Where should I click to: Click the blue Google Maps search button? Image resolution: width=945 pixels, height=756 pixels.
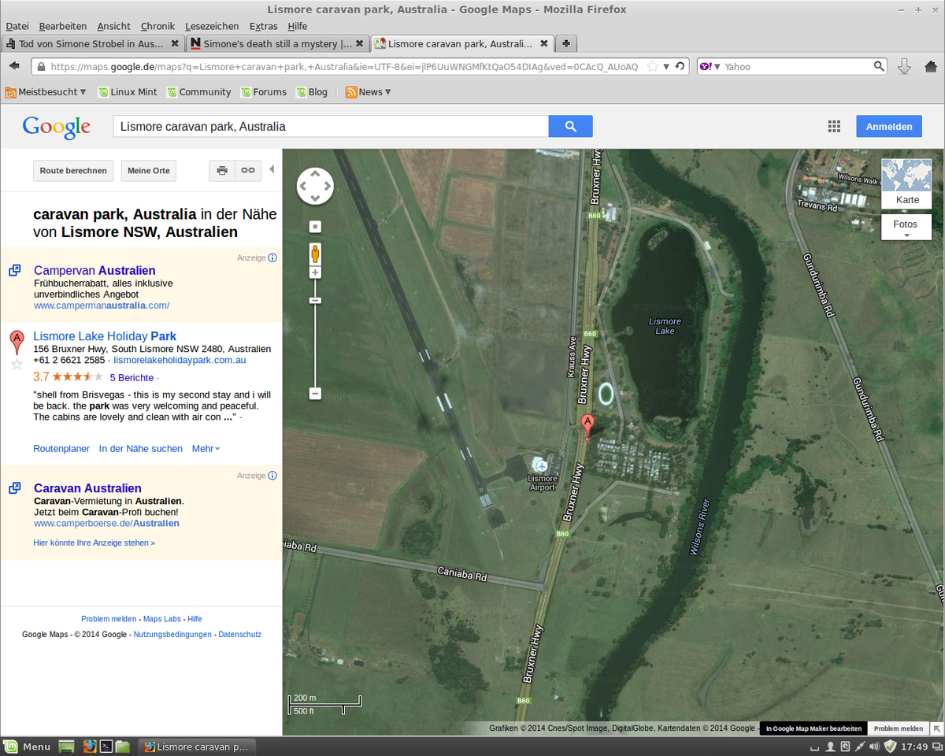[570, 126]
